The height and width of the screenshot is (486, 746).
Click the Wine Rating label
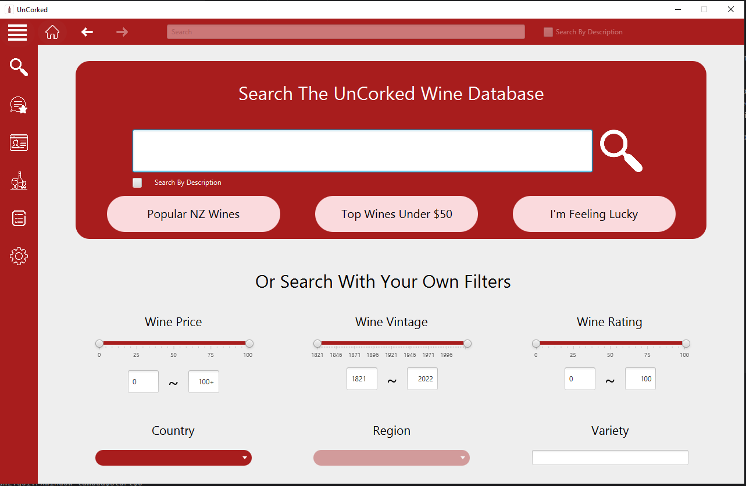coord(609,322)
